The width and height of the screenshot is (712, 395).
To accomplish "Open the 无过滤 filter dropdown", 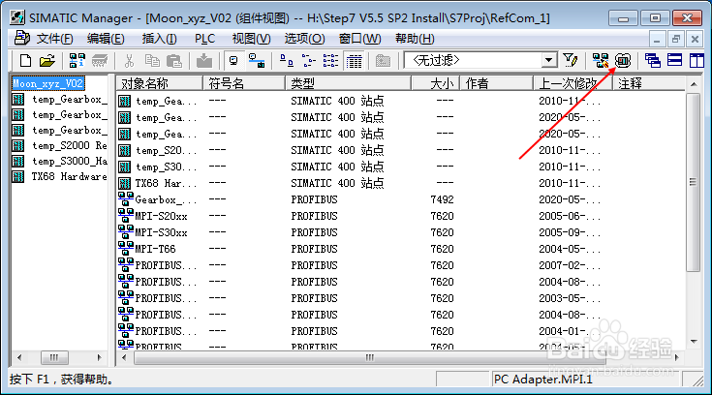I will pyautogui.click(x=548, y=60).
